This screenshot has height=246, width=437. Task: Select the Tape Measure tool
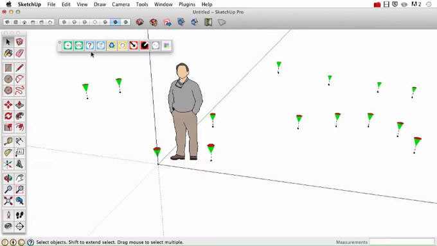(x=8, y=142)
